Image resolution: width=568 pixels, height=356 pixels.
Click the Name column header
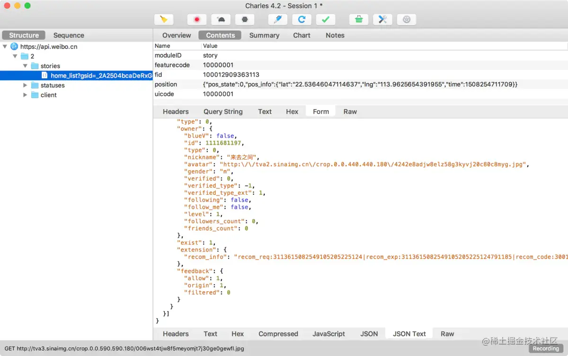[x=177, y=46]
